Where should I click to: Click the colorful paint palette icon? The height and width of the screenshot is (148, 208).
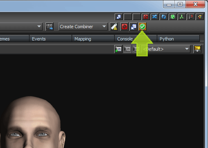tap(200, 17)
